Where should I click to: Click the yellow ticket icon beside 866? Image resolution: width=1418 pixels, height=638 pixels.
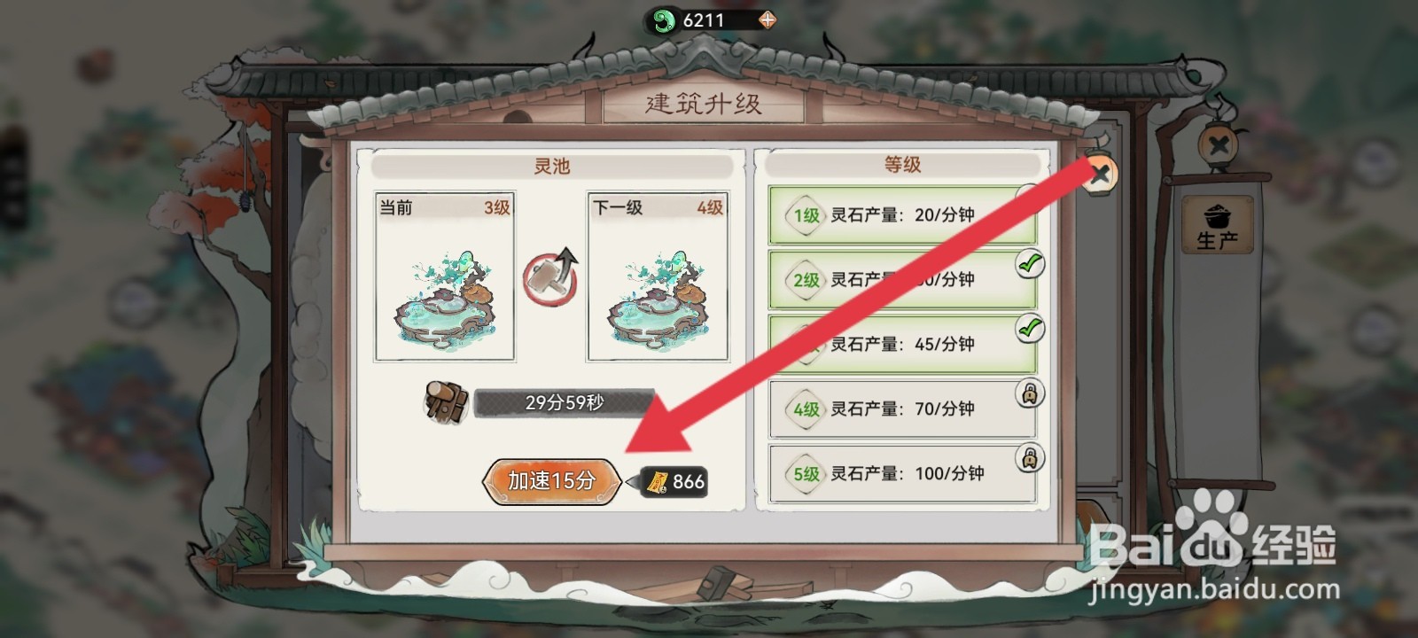(658, 481)
